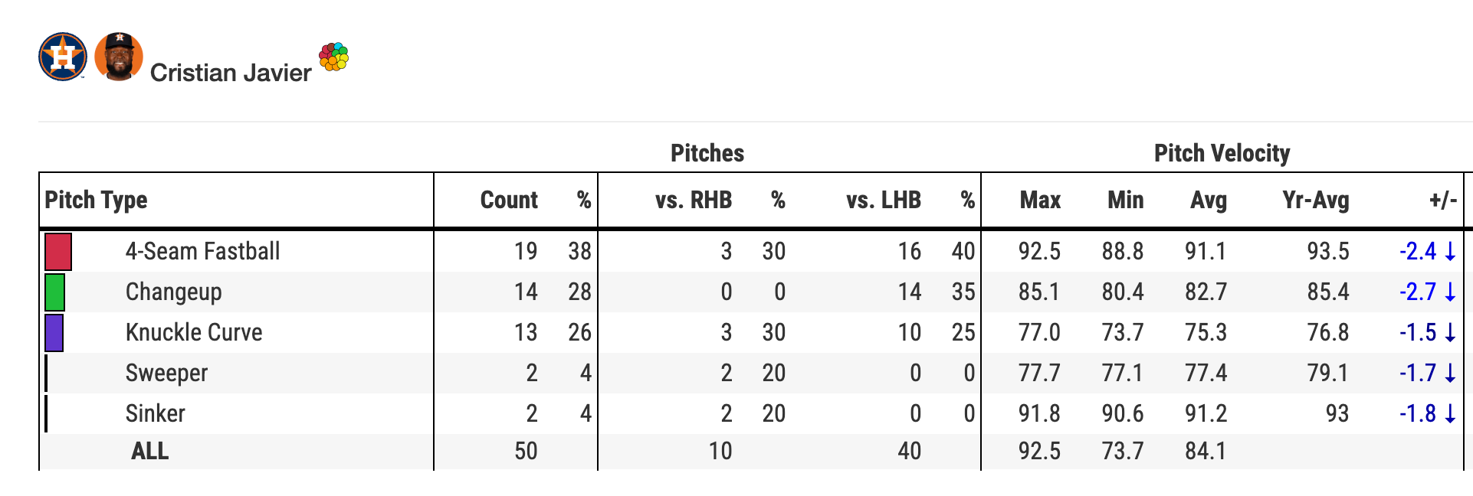Click the down arrow beside -2.7
1473x496 pixels.
pyautogui.click(x=1450, y=292)
